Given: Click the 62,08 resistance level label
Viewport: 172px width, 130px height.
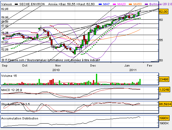Looking at the screenshot, I should (x=5, y=9).
